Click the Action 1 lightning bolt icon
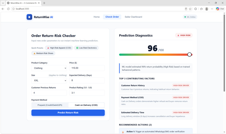Image resolution: width=226 pixels, height=134 pixels. tap(123, 132)
